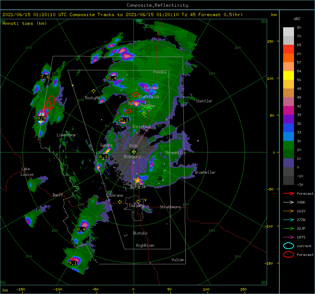Click the 9.1 storm top label above Innisfail

pos(124,120)
